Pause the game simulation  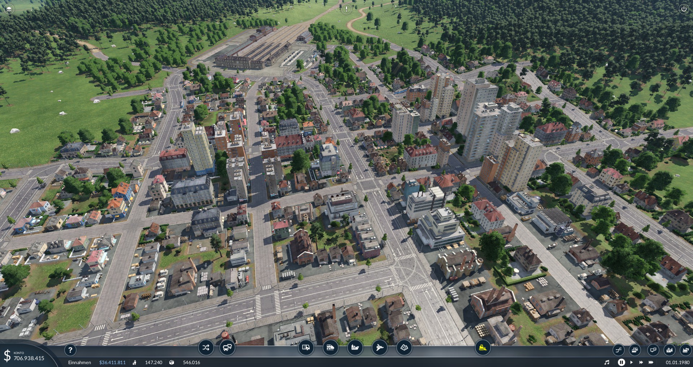click(621, 362)
